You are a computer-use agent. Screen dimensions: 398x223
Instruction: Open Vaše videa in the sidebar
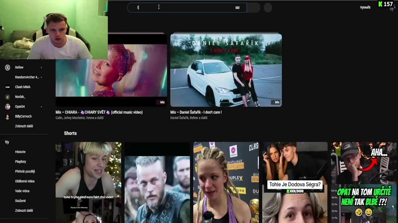pos(22,191)
